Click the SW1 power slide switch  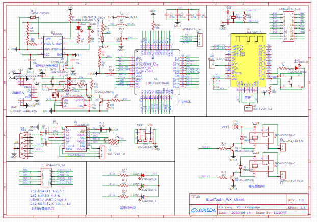[x=143, y=136]
